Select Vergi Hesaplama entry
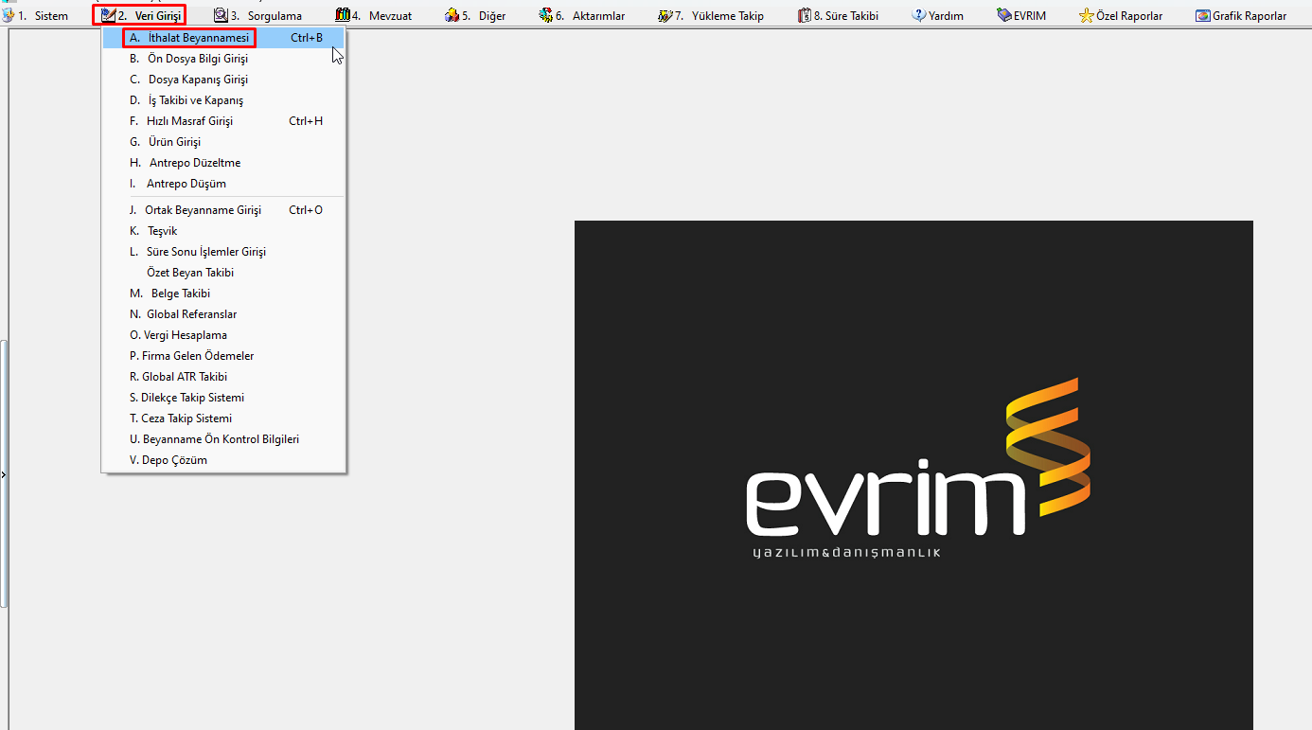 pyautogui.click(x=224, y=335)
